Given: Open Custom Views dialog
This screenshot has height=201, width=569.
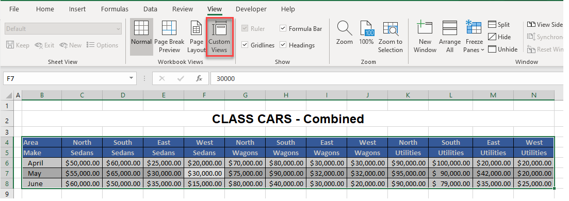Looking at the screenshot, I should pyautogui.click(x=219, y=37).
